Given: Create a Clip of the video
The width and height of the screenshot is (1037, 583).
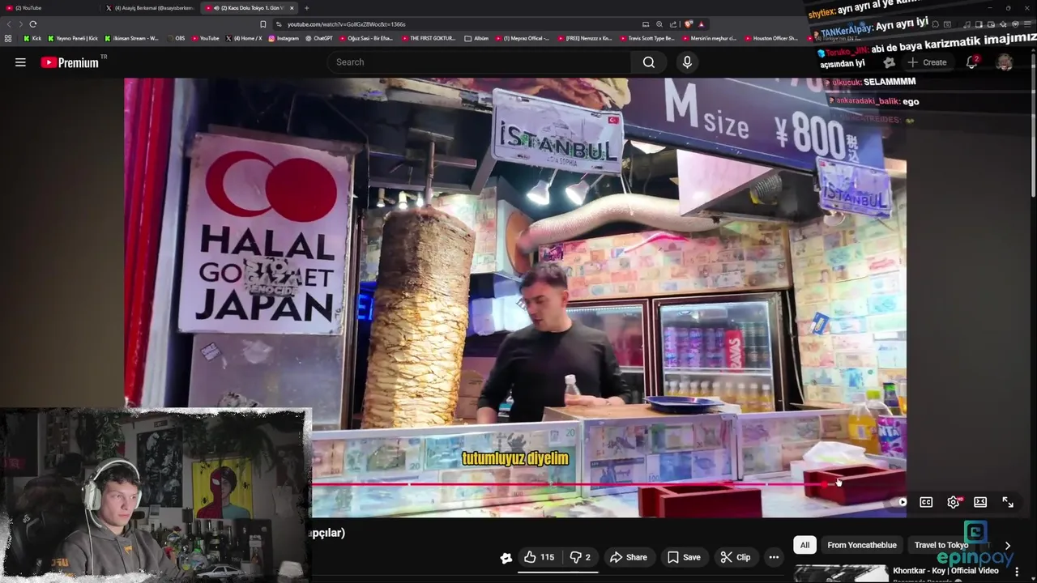Looking at the screenshot, I should point(736,557).
